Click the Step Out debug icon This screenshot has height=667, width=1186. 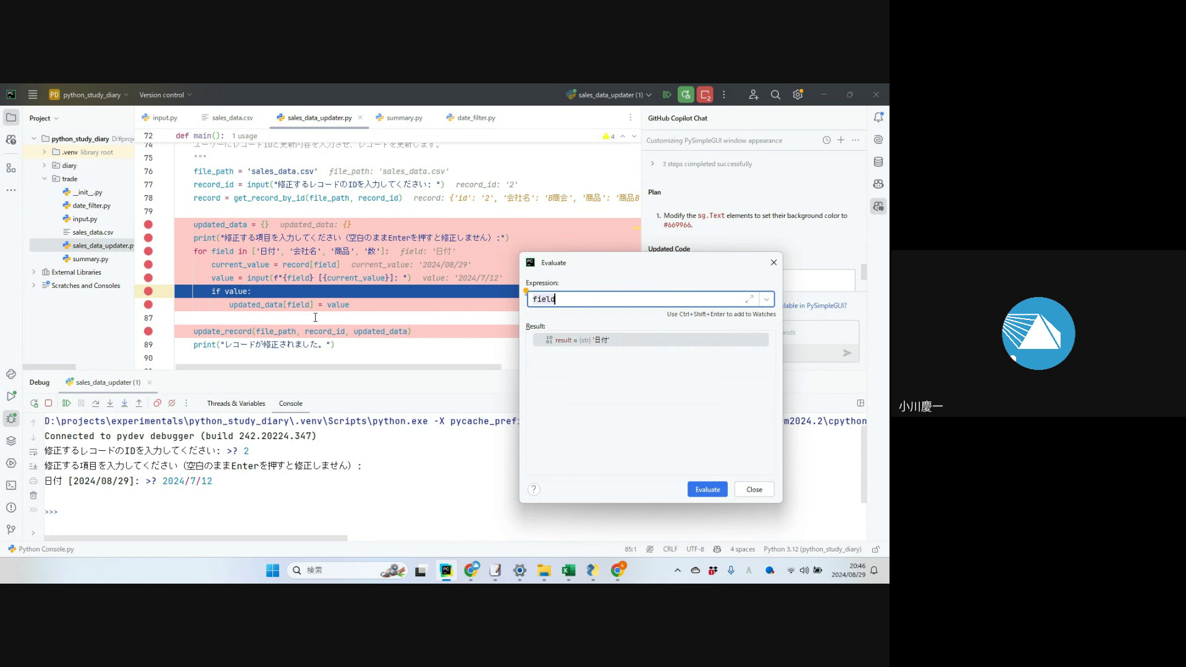pyautogui.click(x=139, y=403)
